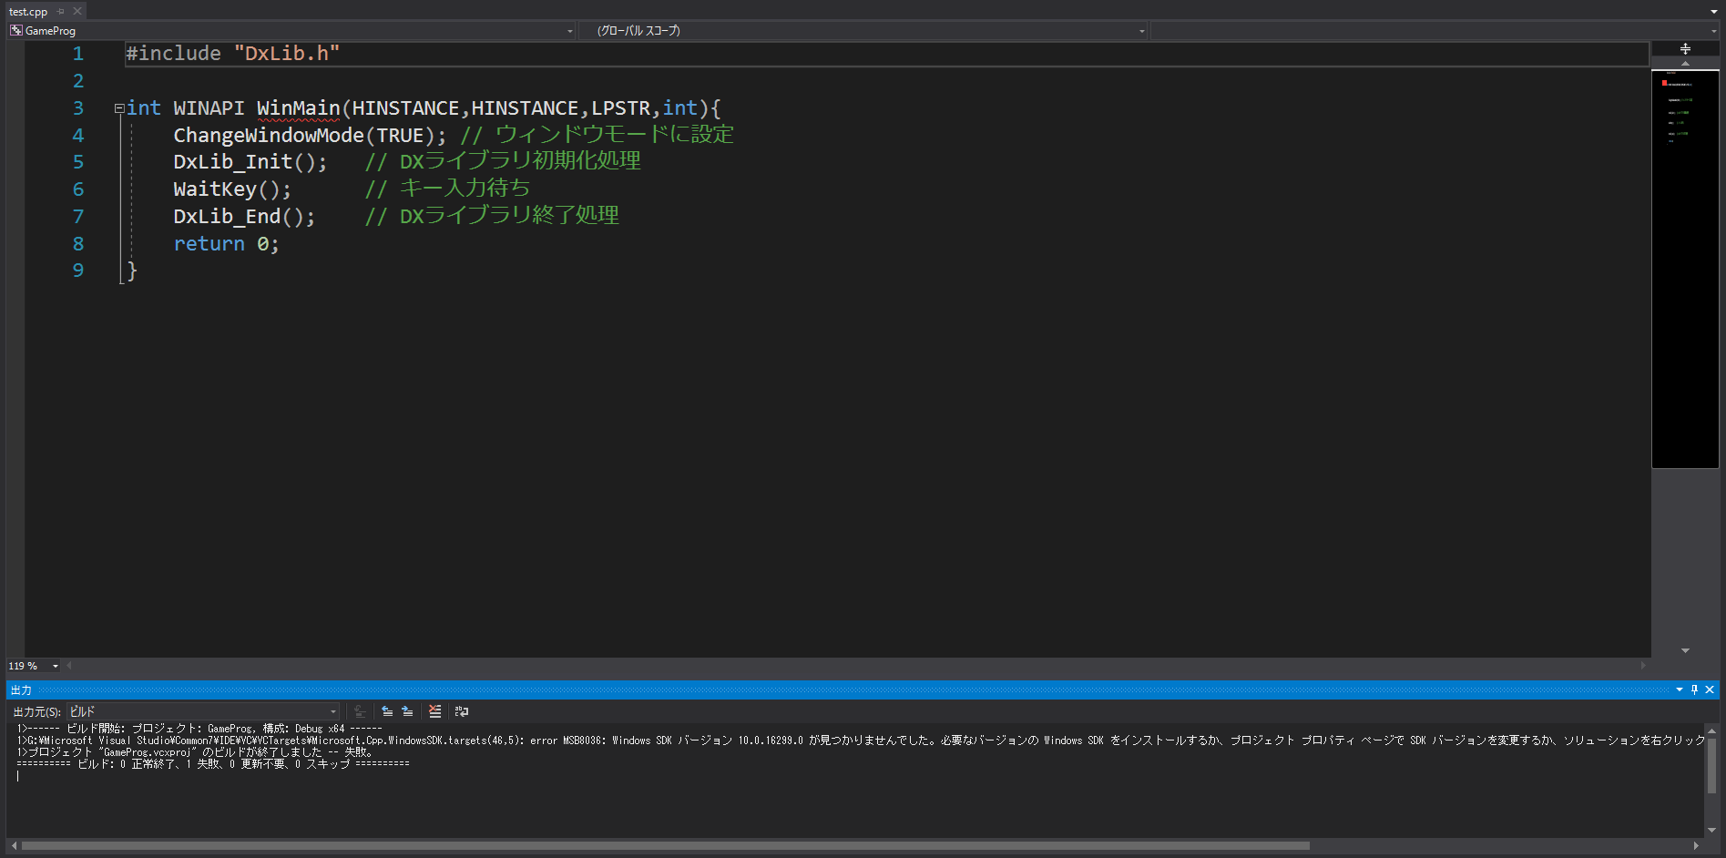Open the 出力元 source dropdown showing ビルド

pyautogui.click(x=203, y=711)
